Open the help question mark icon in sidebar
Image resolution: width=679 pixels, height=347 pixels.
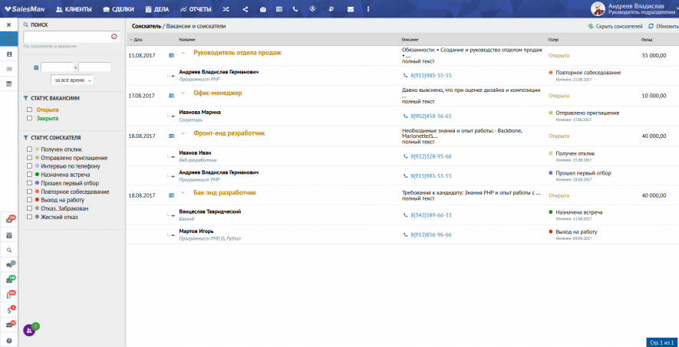coord(9,340)
